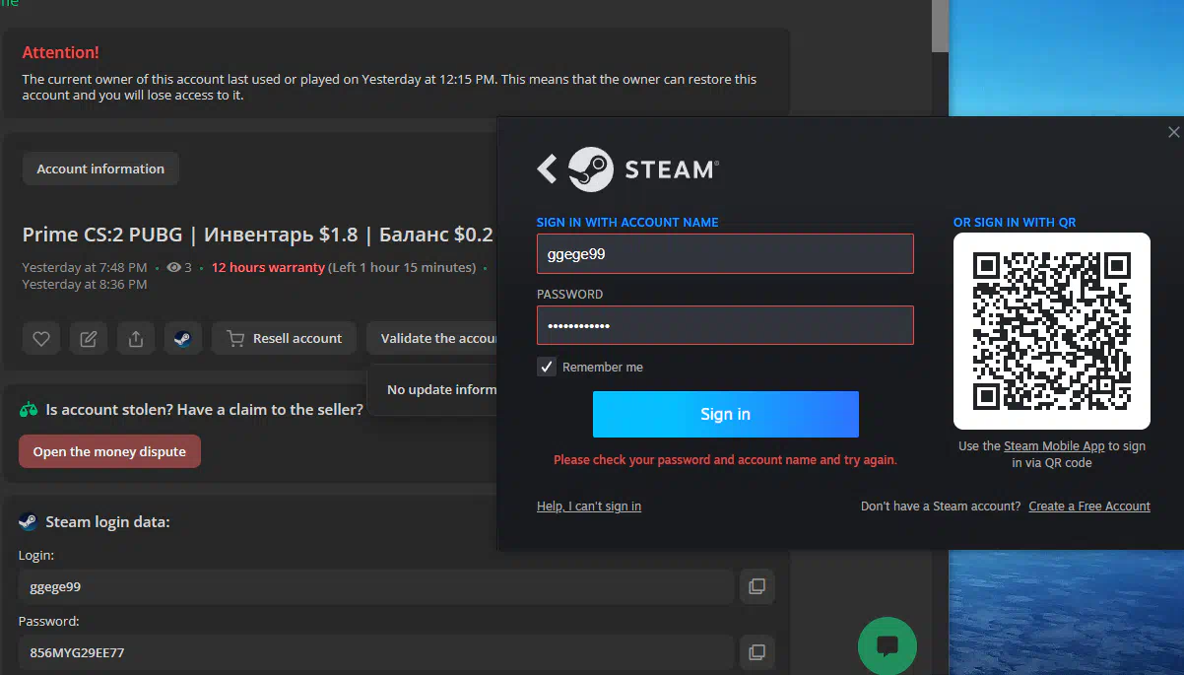Click the account name input field
This screenshot has width=1184, height=675.
725,253
